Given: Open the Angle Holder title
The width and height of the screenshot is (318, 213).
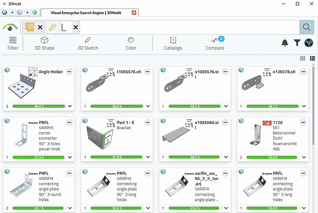Looking at the screenshot, I should pos(51,72).
